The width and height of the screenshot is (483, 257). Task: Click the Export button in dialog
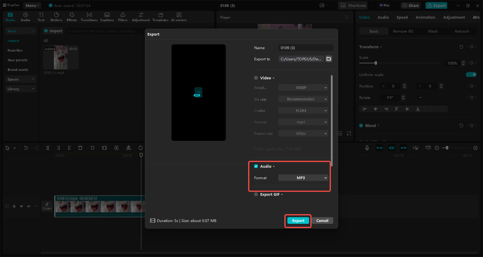[298, 221]
